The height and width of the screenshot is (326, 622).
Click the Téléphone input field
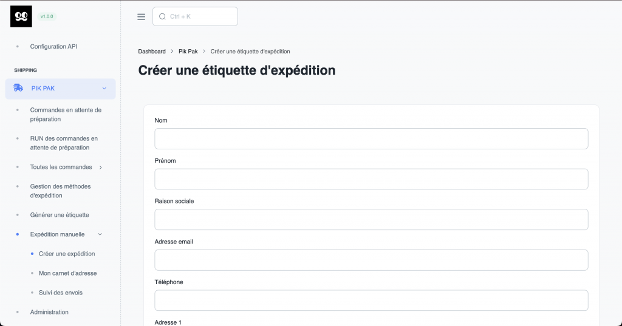pyautogui.click(x=371, y=300)
